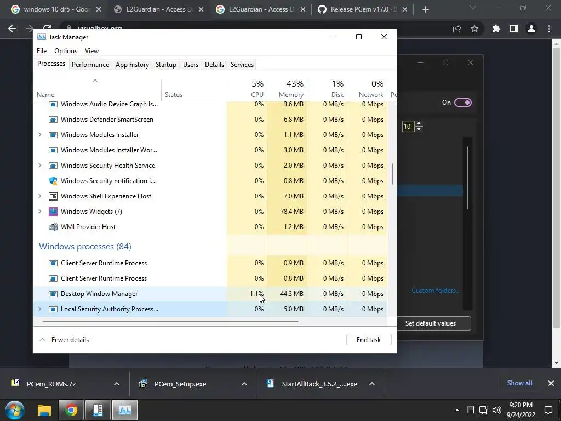561x421 pixels.
Task: Open the View menu
Action: coord(91,51)
